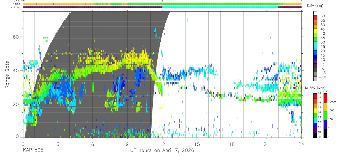Click the 'Range Gate' y-axis label
The image size is (339, 156).
point(7,75)
